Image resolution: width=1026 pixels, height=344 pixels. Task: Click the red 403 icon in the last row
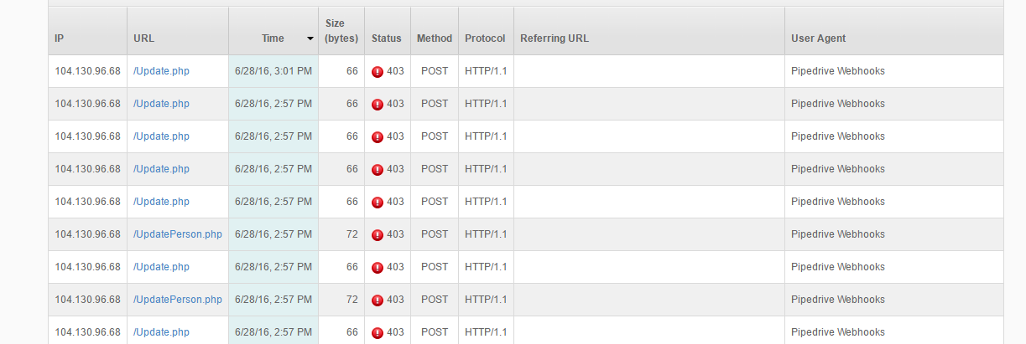(x=378, y=333)
